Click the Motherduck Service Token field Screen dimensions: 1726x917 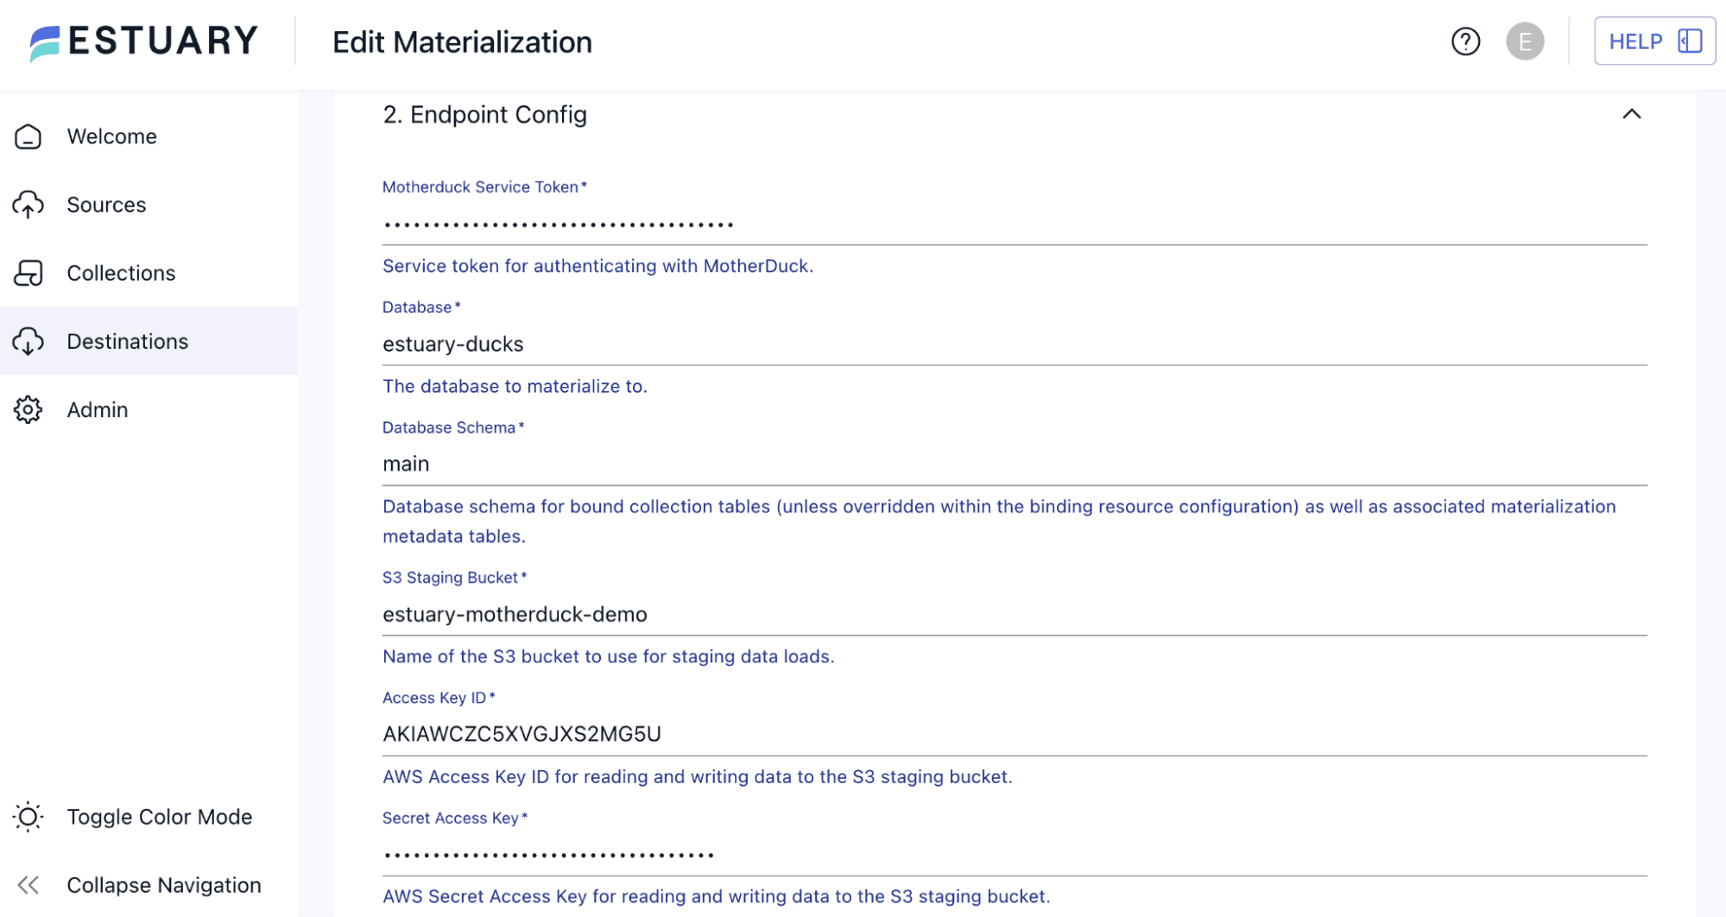(1015, 224)
